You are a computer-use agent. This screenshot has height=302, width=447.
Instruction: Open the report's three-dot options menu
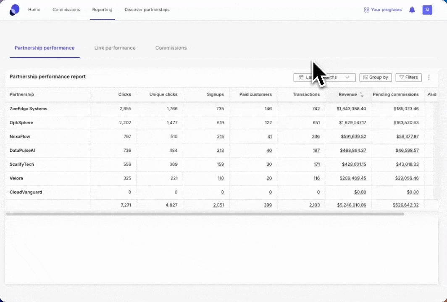click(429, 78)
